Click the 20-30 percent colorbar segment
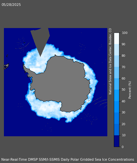Screen dimensions: 137x163 coord(116,118)
